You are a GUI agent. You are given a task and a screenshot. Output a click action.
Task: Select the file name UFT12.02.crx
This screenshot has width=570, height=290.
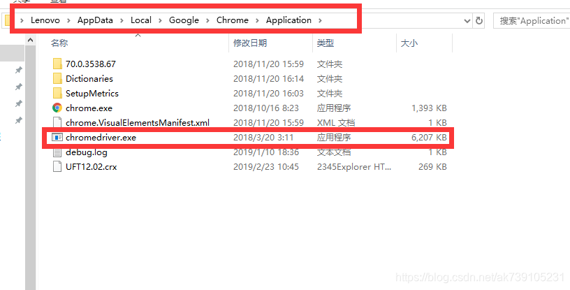92,166
